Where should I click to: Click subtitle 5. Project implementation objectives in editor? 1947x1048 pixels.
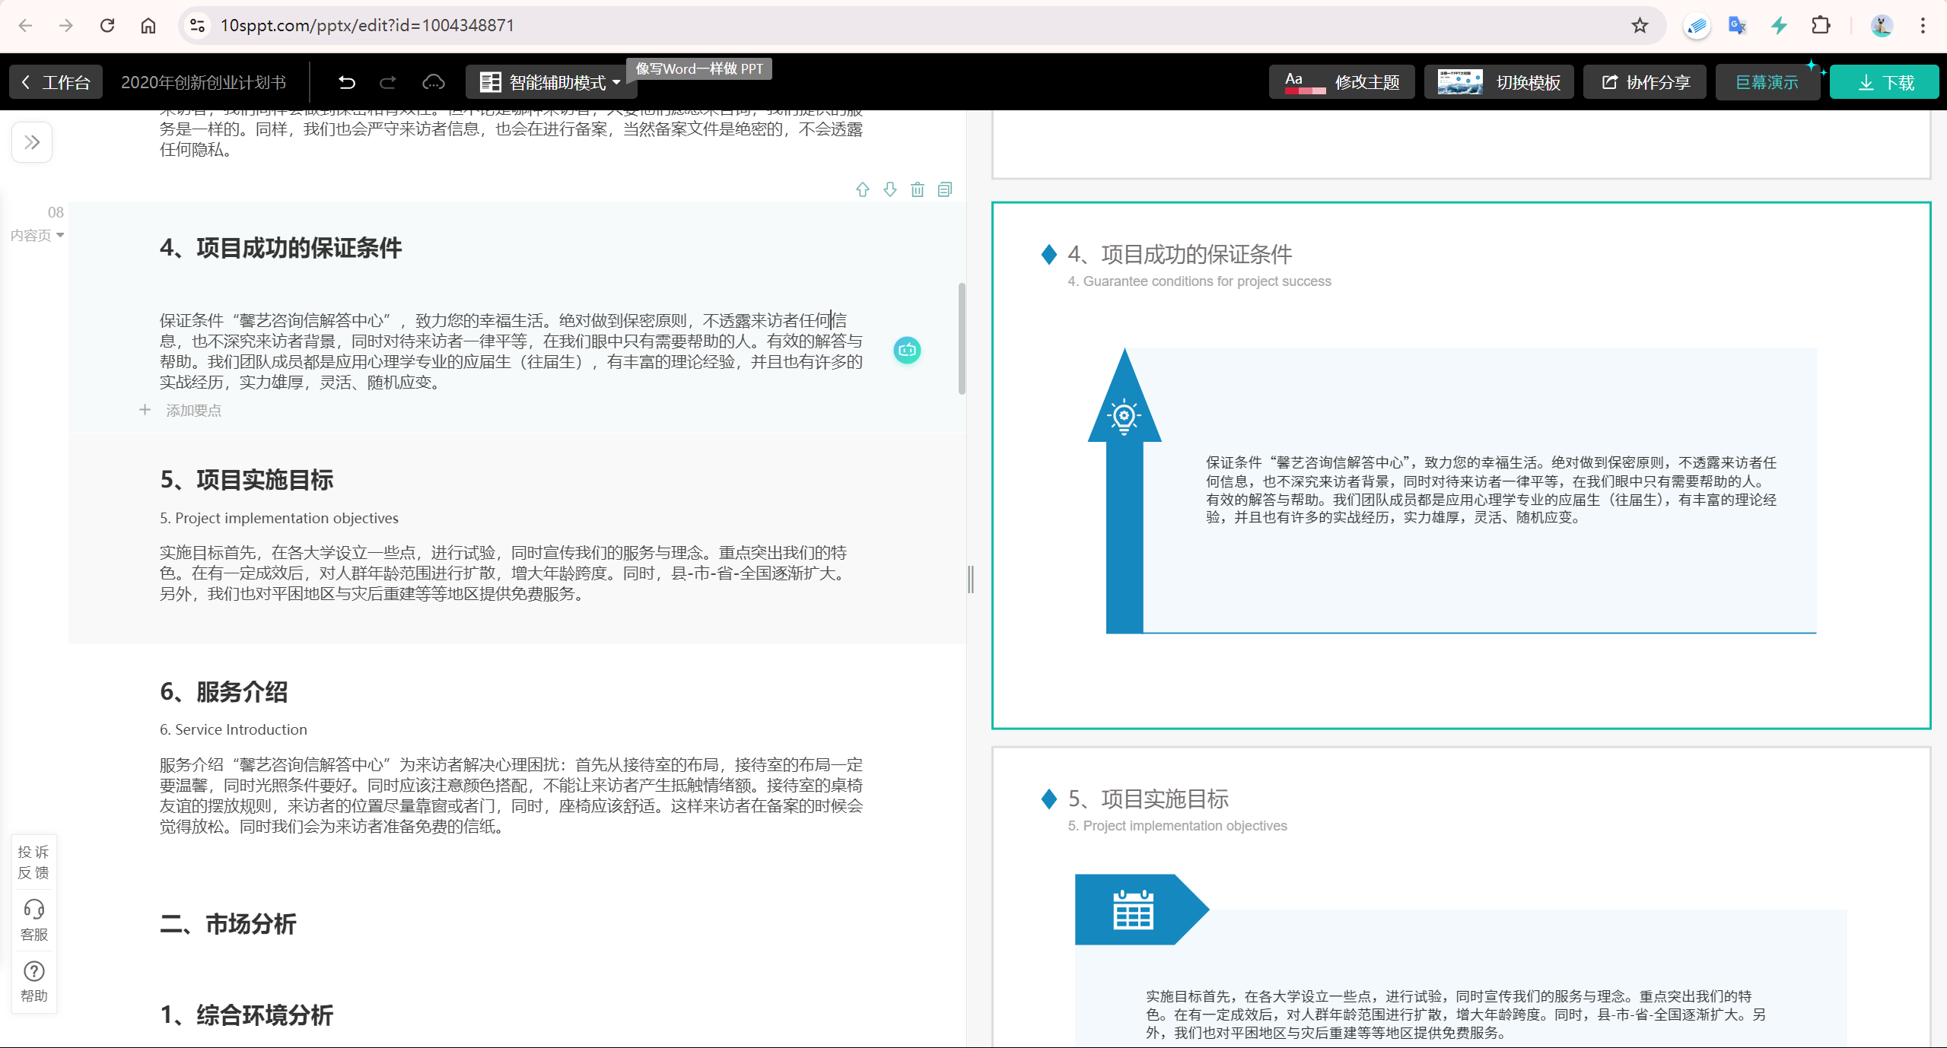pos(279,518)
